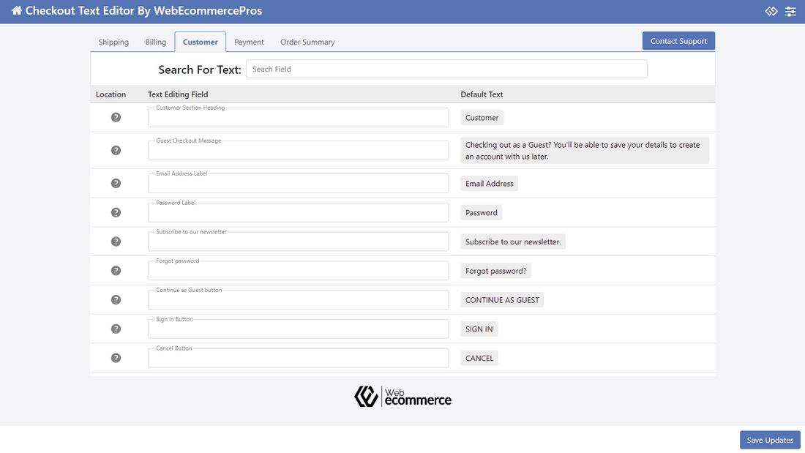Show location help for Continue as Guest button
This screenshot has height=453, width=805.
pyautogui.click(x=116, y=300)
